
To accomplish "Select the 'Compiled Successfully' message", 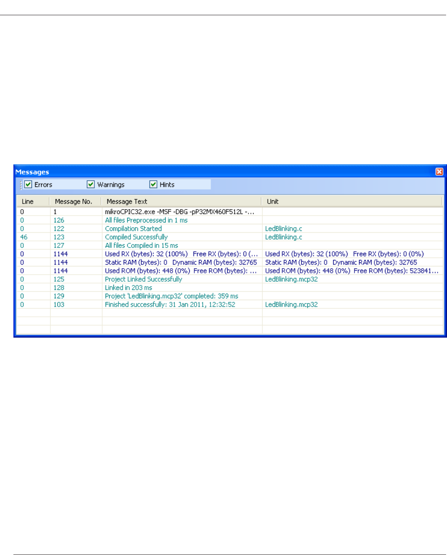I will point(136,237).
